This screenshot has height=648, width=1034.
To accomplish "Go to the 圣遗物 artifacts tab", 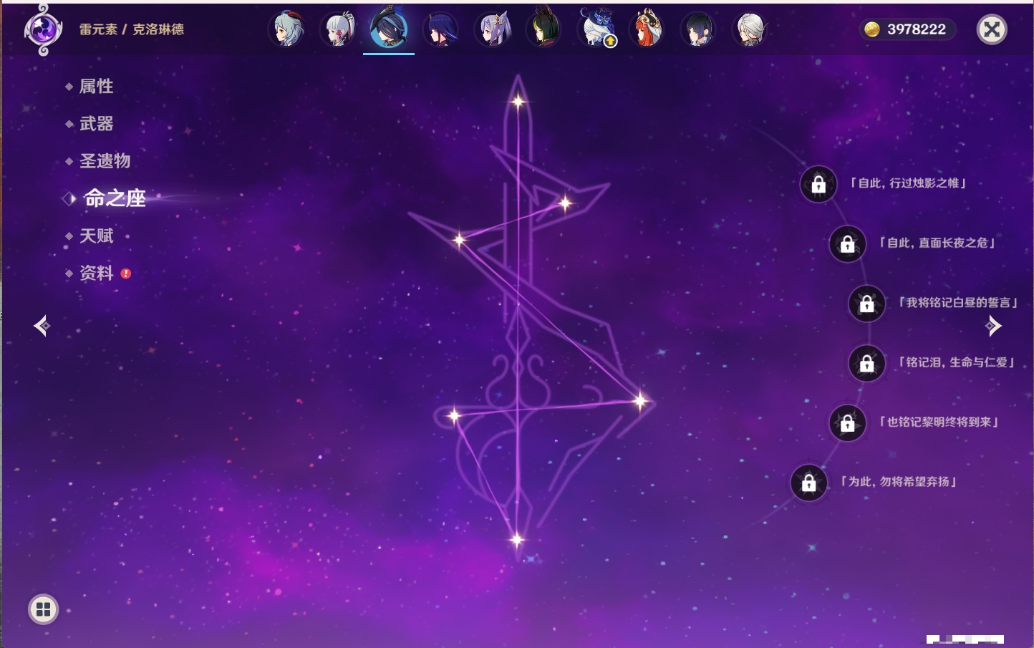I will point(105,161).
